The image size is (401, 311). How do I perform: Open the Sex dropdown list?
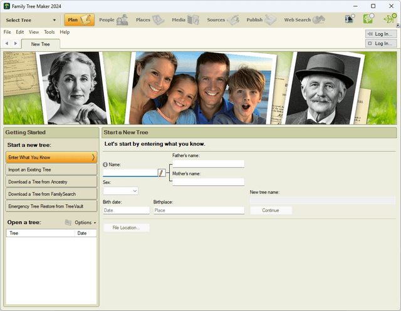(120, 191)
